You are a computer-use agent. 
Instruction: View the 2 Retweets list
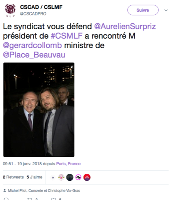pos(13,177)
